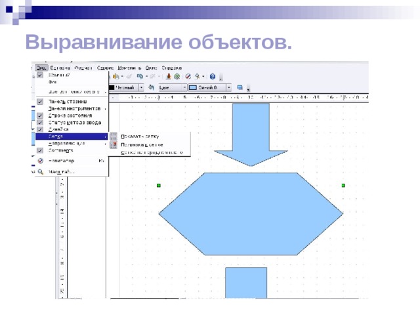Insert a chart with the Chart icon
Screen dimensions: 420x315
(x=169, y=77)
